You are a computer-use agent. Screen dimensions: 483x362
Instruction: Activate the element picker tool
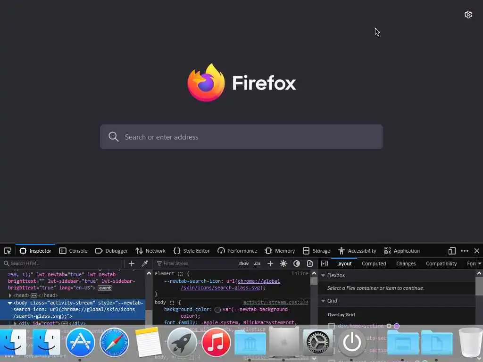pyautogui.click(x=8, y=251)
